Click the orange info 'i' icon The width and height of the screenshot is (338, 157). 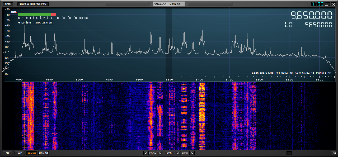coord(289,153)
